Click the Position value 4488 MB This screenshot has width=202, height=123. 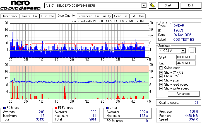[x=191, y=116]
